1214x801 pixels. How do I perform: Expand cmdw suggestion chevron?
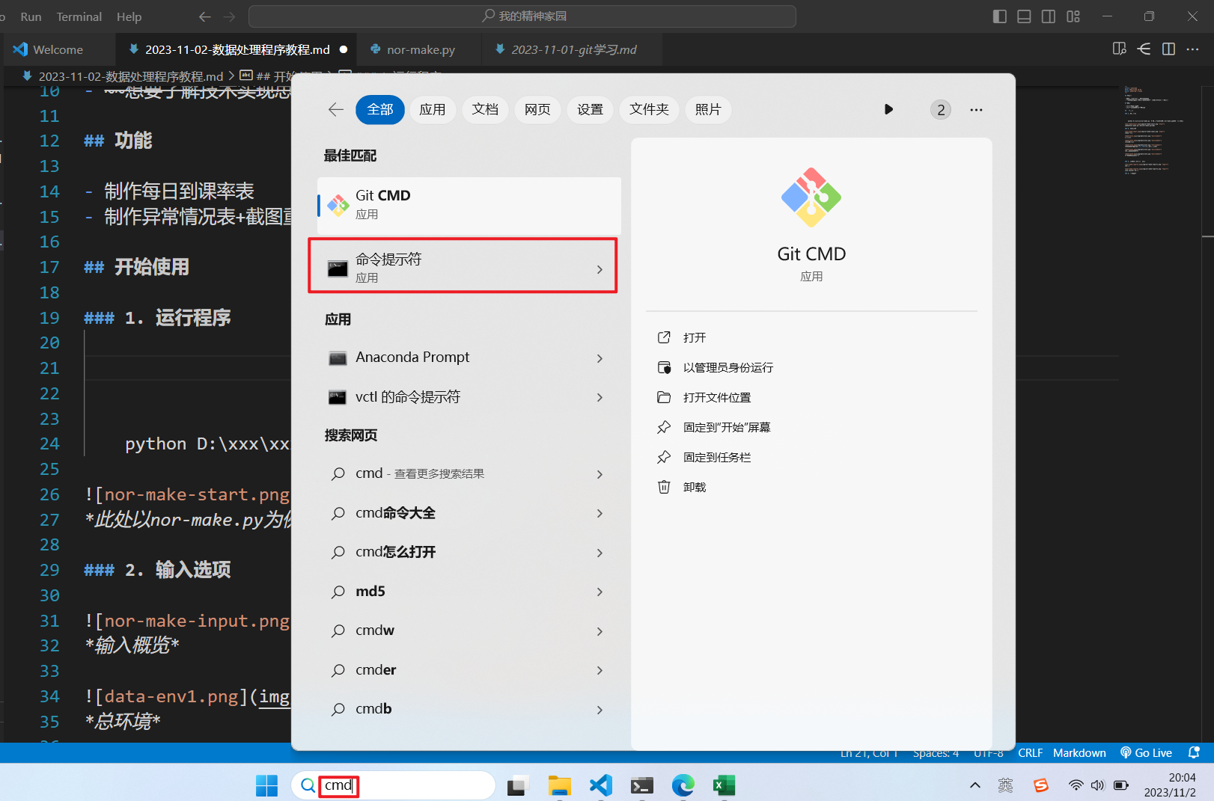(600, 631)
